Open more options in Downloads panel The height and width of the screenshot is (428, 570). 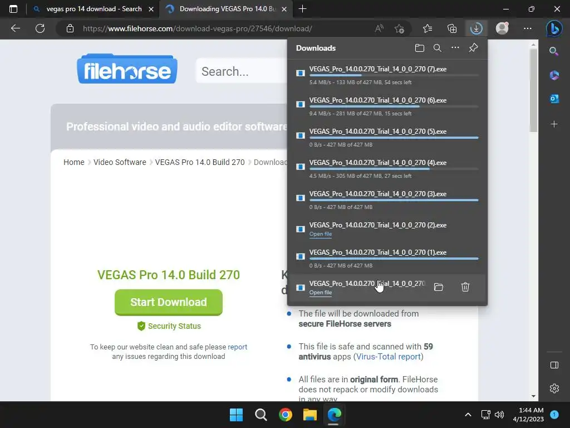click(455, 48)
